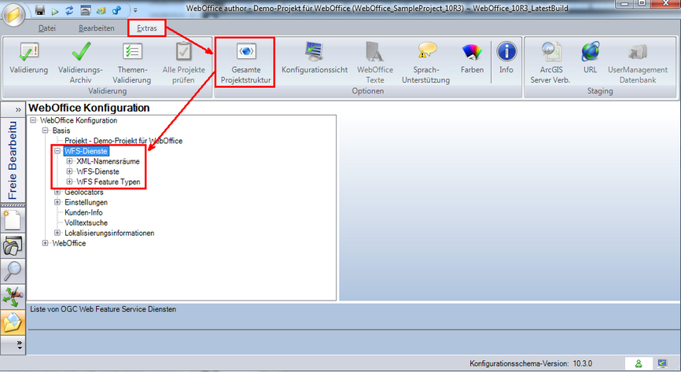Save via the floppy disk icon
Image resolution: width=681 pixels, height=372 pixels.
tap(40, 10)
